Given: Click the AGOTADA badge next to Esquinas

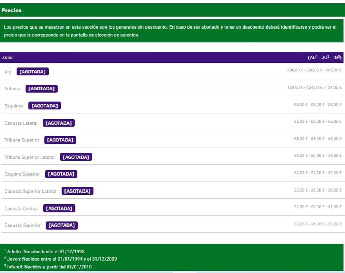Looking at the screenshot, I should tap(45, 106).
